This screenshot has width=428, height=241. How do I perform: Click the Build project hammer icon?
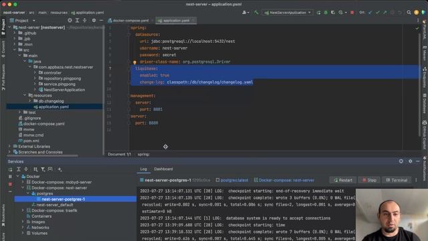point(255,12)
